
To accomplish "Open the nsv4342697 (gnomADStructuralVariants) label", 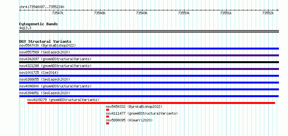I will tap(55, 59).
